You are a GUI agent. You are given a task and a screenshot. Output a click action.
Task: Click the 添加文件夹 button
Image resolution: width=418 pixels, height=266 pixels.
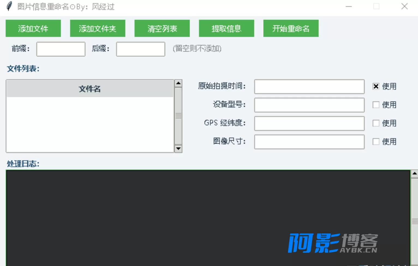tap(98, 28)
